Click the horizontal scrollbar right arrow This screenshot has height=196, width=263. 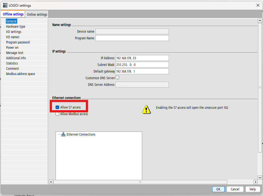click(x=256, y=182)
